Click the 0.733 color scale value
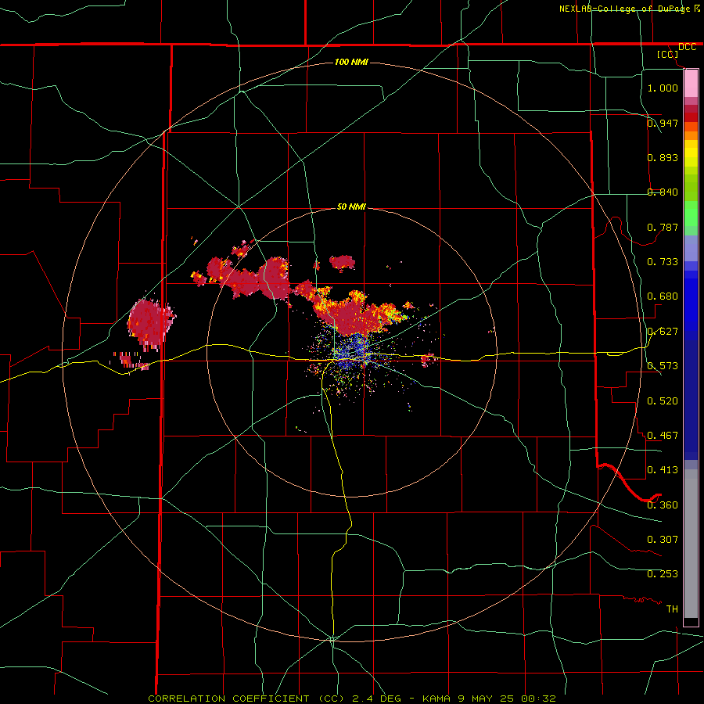 pyautogui.click(x=663, y=262)
